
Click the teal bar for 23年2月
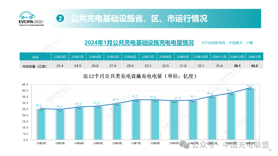point(41,124)
